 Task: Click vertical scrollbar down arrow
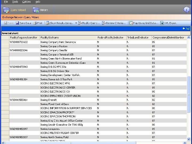tap(189, 139)
